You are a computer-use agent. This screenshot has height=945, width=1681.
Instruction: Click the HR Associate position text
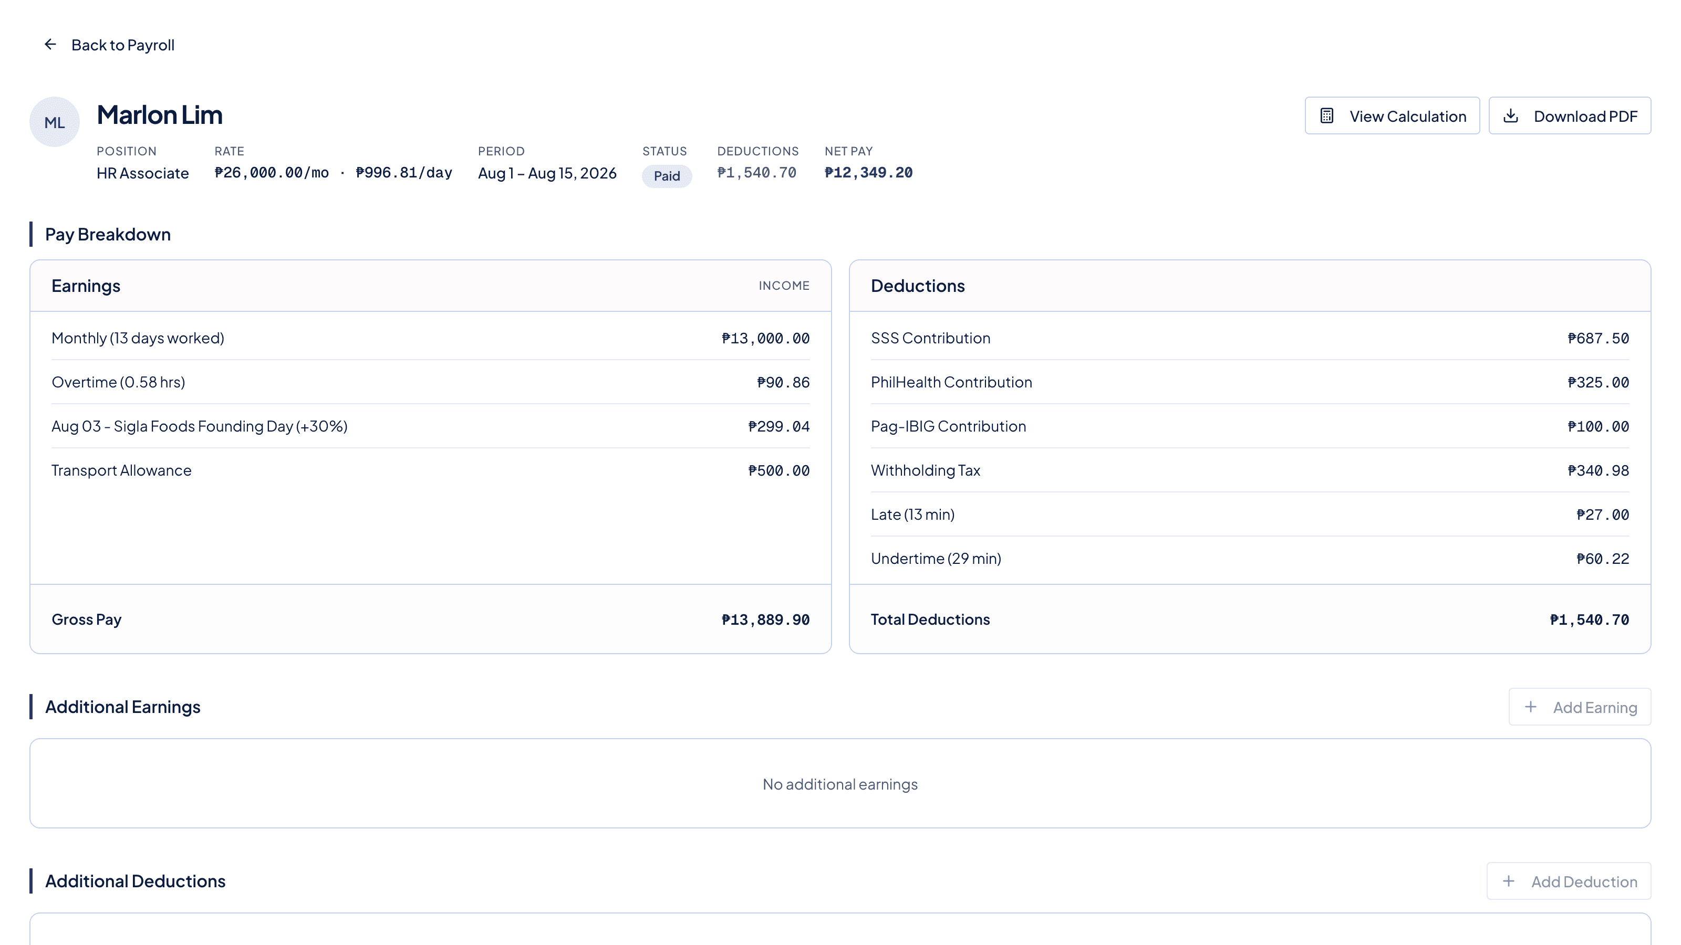pyautogui.click(x=143, y=173)
